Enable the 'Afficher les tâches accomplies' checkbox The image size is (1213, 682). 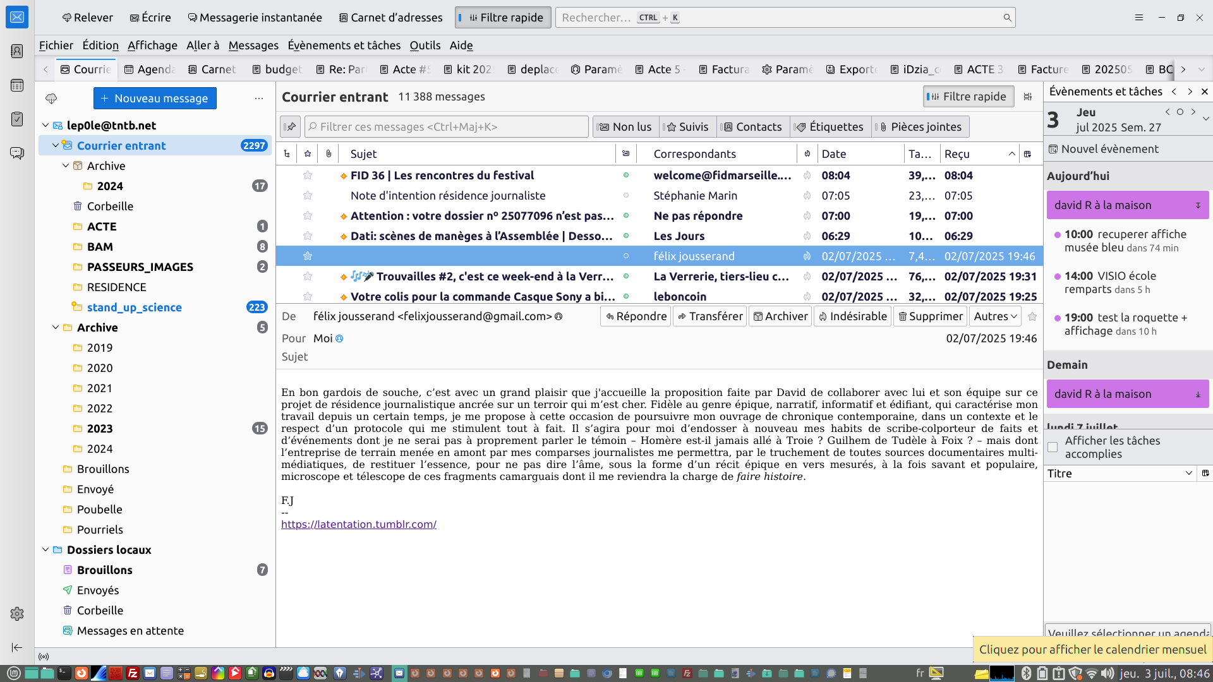(x=1053, y=447)
